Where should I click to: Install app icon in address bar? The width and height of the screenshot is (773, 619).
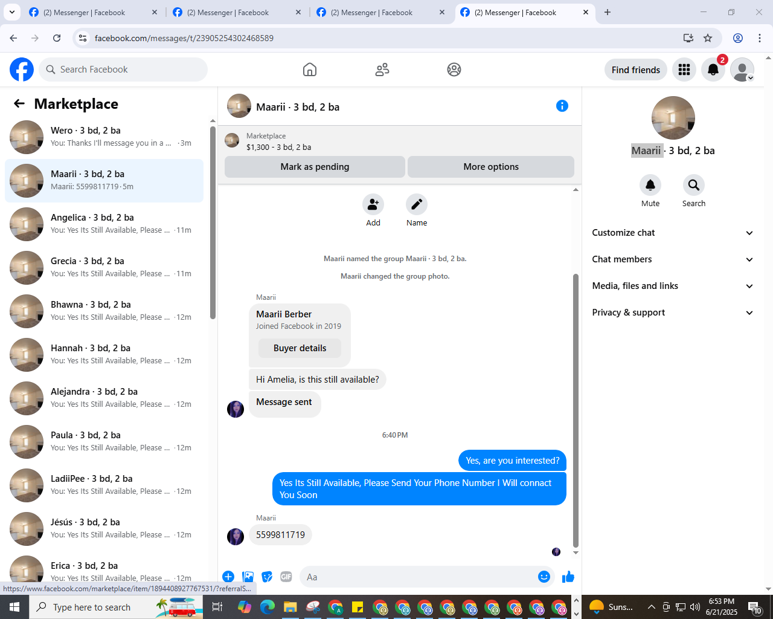[688, 38]
